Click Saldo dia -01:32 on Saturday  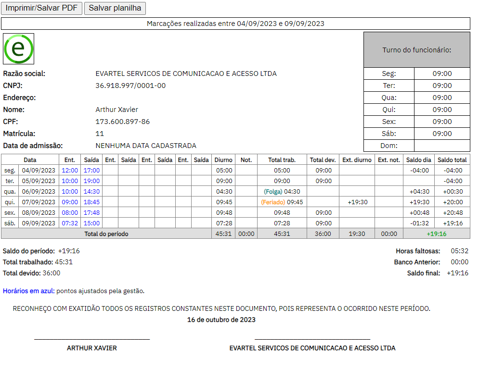[419, 223]
